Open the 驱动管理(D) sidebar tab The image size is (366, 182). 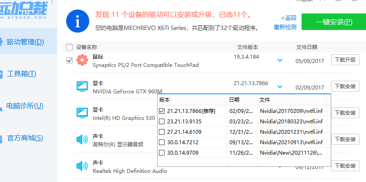25,42
